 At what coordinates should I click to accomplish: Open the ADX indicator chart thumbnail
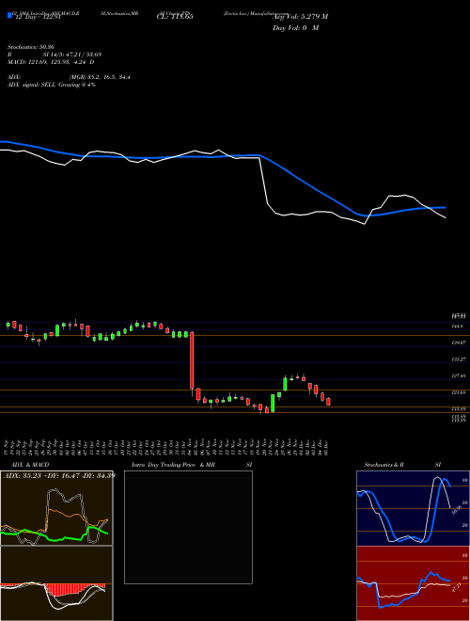pyautogui.click(x=56, y=508)
